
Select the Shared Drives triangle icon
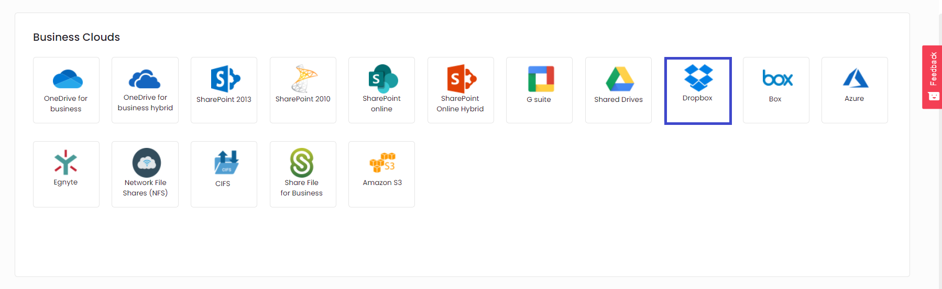620,79
